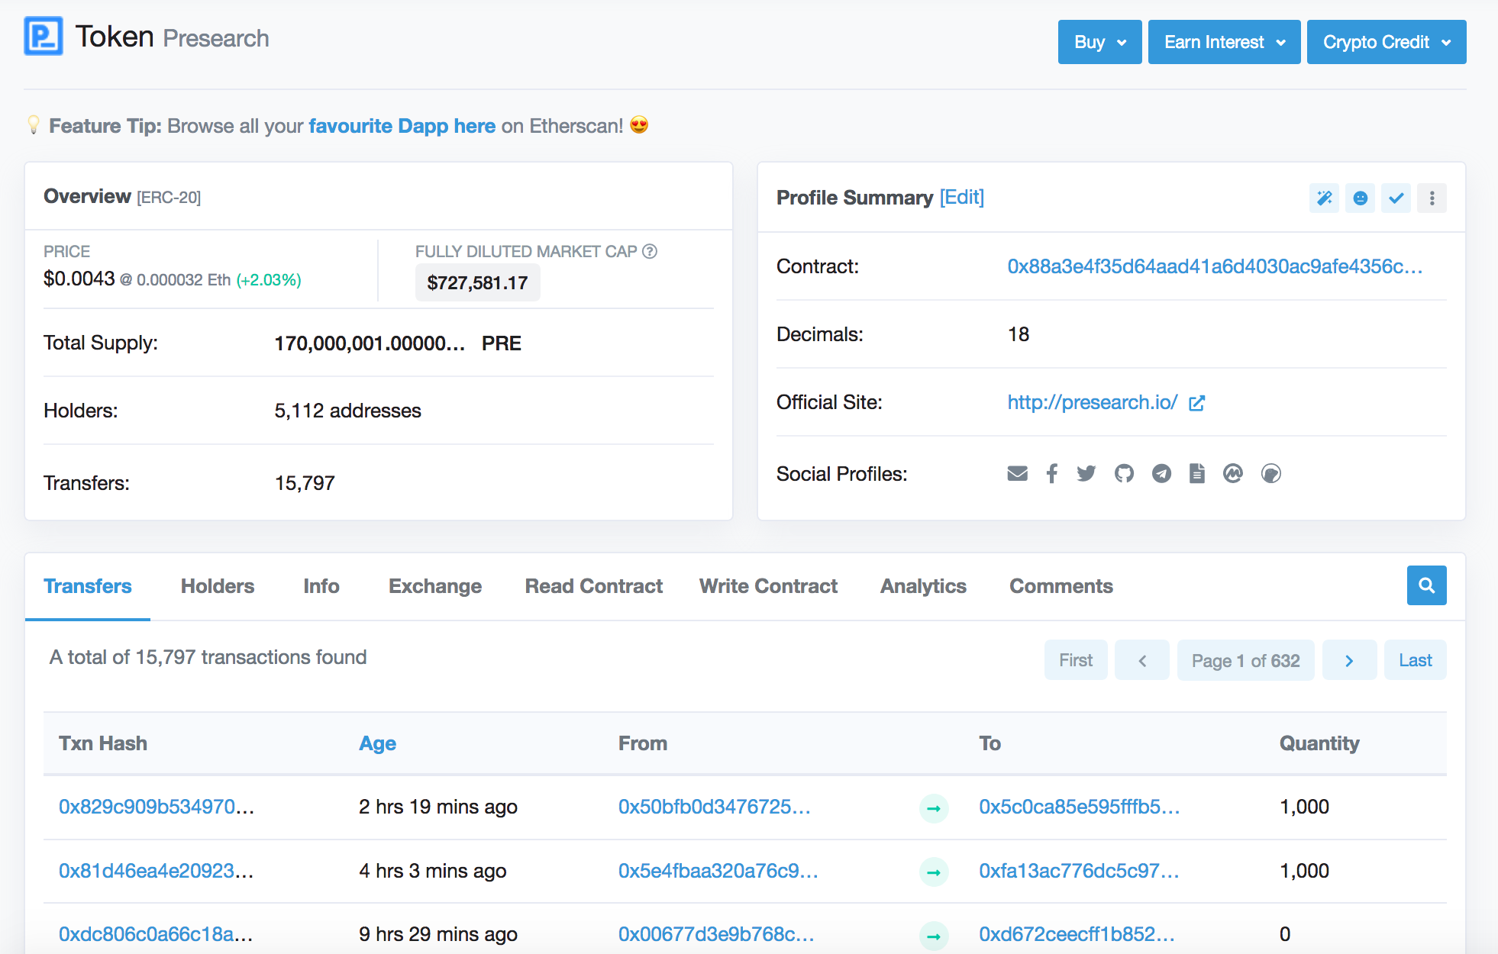The width and height of the screenshot is (1498, 954).
Task: Click the Twitter bird icon
Action: point(1086,474)
